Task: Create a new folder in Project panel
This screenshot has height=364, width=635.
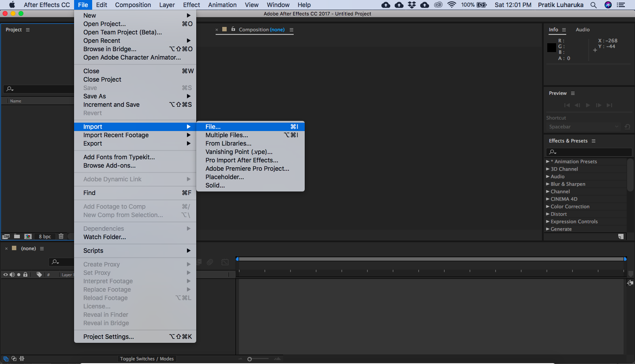Action: click(x=17, y=236)
